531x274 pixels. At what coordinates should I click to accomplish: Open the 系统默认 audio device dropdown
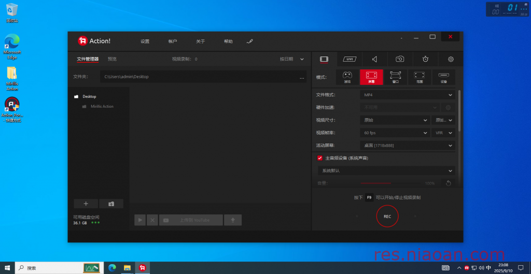click(386, 171)
